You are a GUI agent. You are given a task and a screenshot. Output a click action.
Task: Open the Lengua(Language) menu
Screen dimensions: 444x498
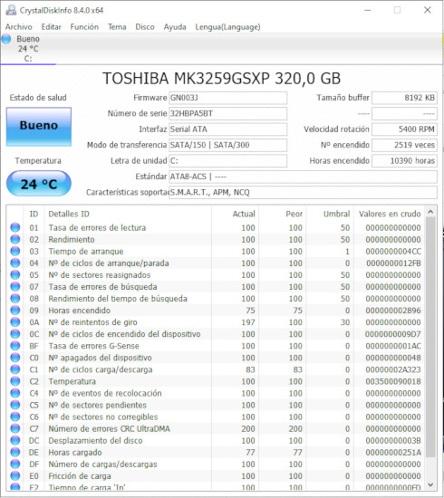(x=227, y=27)
